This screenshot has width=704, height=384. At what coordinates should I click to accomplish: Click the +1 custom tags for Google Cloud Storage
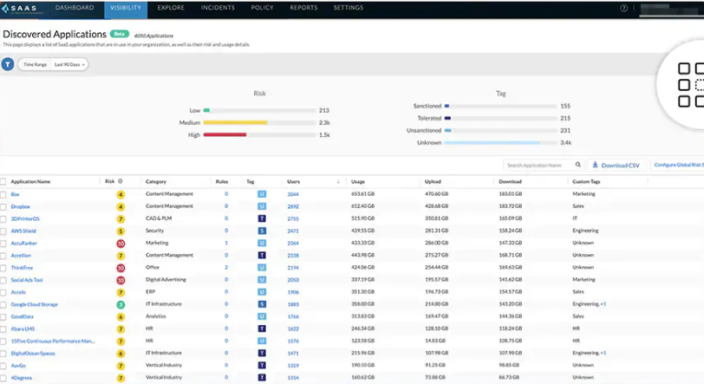click(603, 304)
